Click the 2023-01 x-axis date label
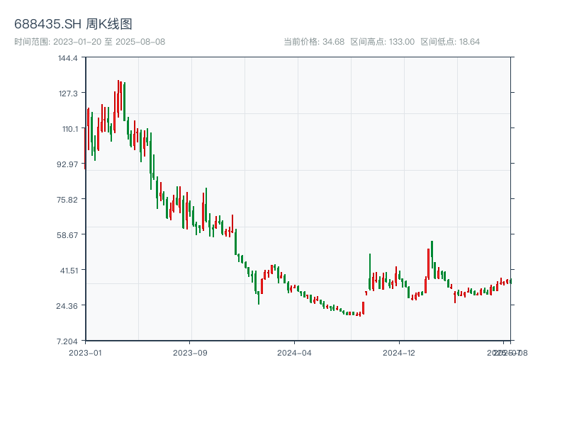The height and width of the screenshot is (425, 567). [86, 352]
